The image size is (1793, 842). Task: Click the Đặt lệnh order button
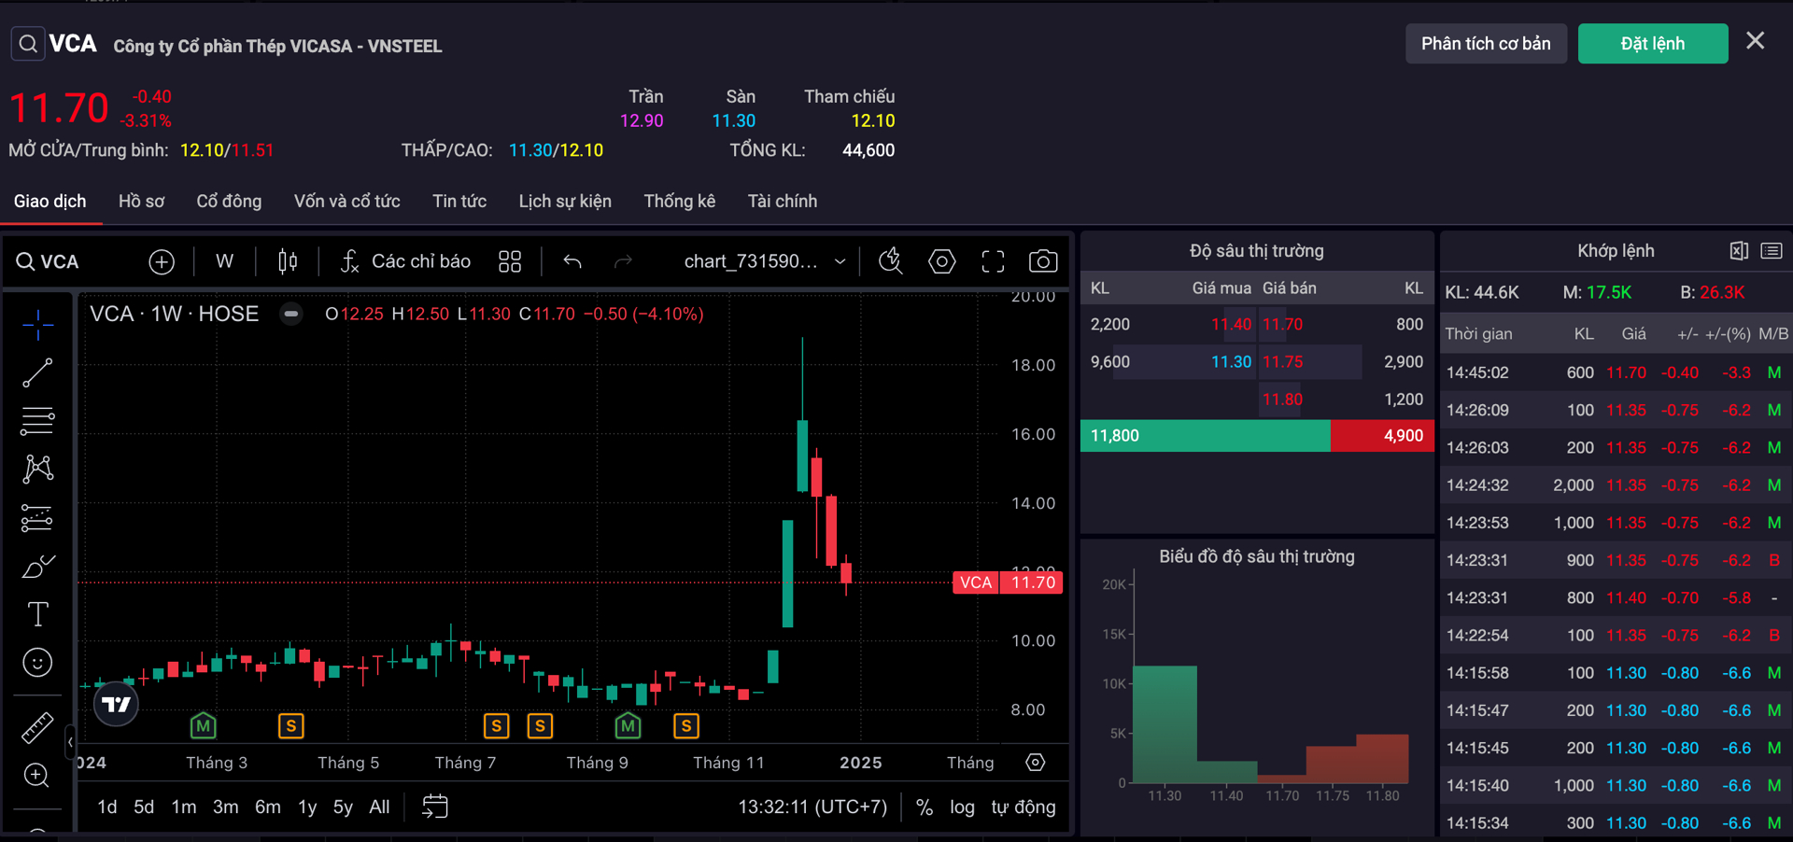coord(1652,44)
